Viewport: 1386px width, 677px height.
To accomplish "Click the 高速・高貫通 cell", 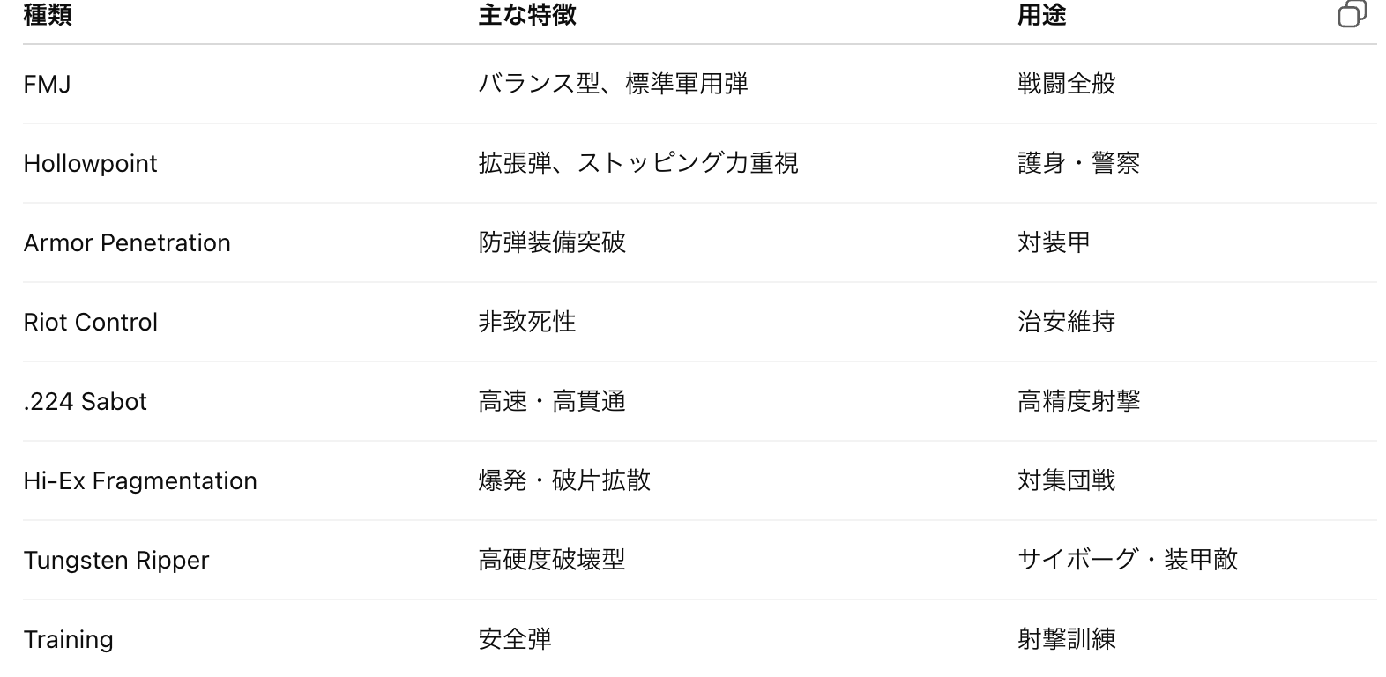I will pyautogui.click(x=552, y=402).
